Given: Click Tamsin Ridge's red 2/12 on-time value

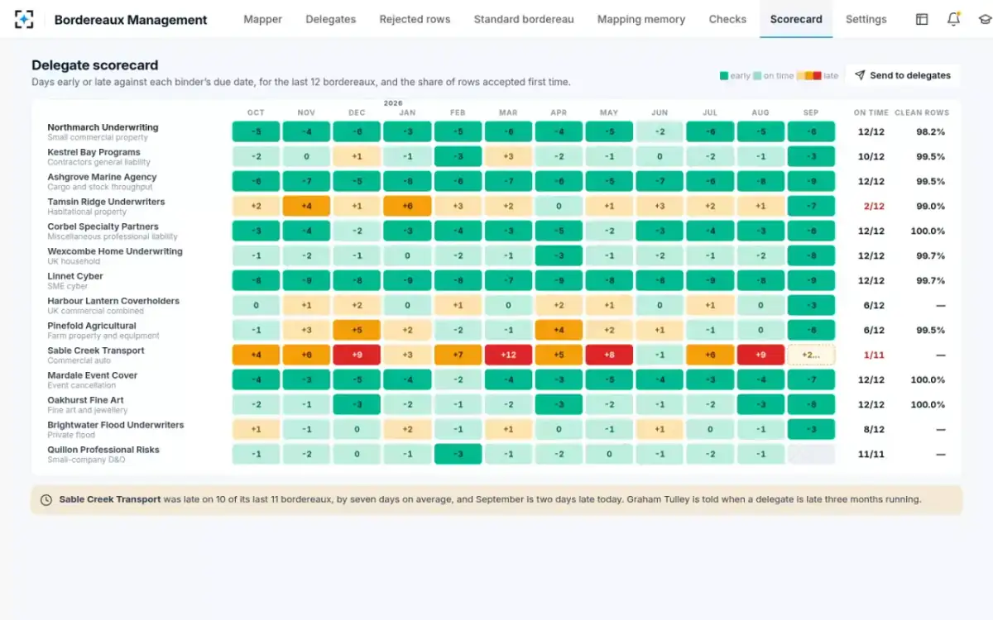Looking at the screenshot, I should pyautogui.click(x=874, y=206).
